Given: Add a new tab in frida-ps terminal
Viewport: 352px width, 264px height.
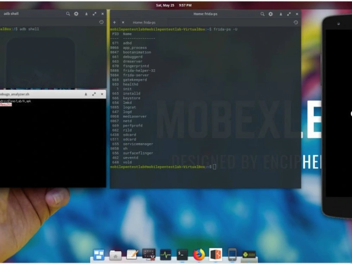Looking at the screenshot, I should [x=114, y=23].
